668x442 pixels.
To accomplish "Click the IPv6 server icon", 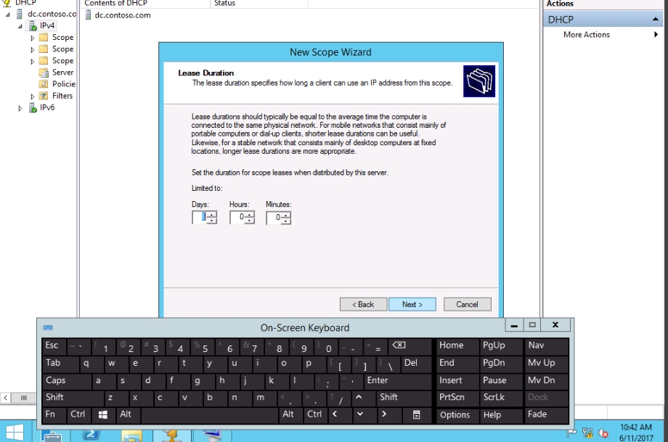I will pos(32,107).
